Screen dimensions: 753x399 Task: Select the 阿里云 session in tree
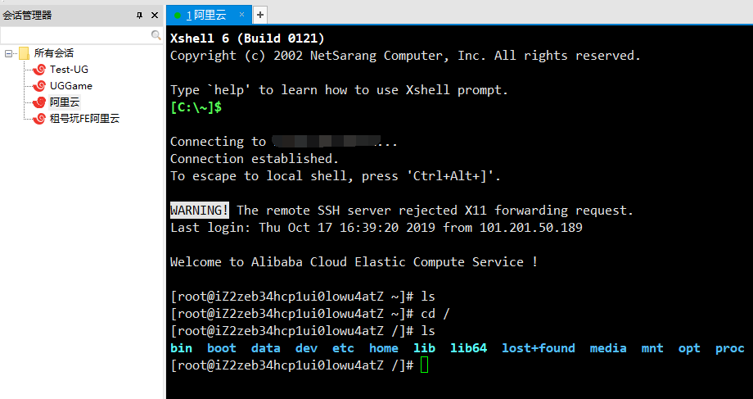click(x=65, y=102)
